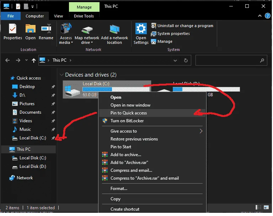
Task: Open Videos in Quick access
Action: (26, 121)
